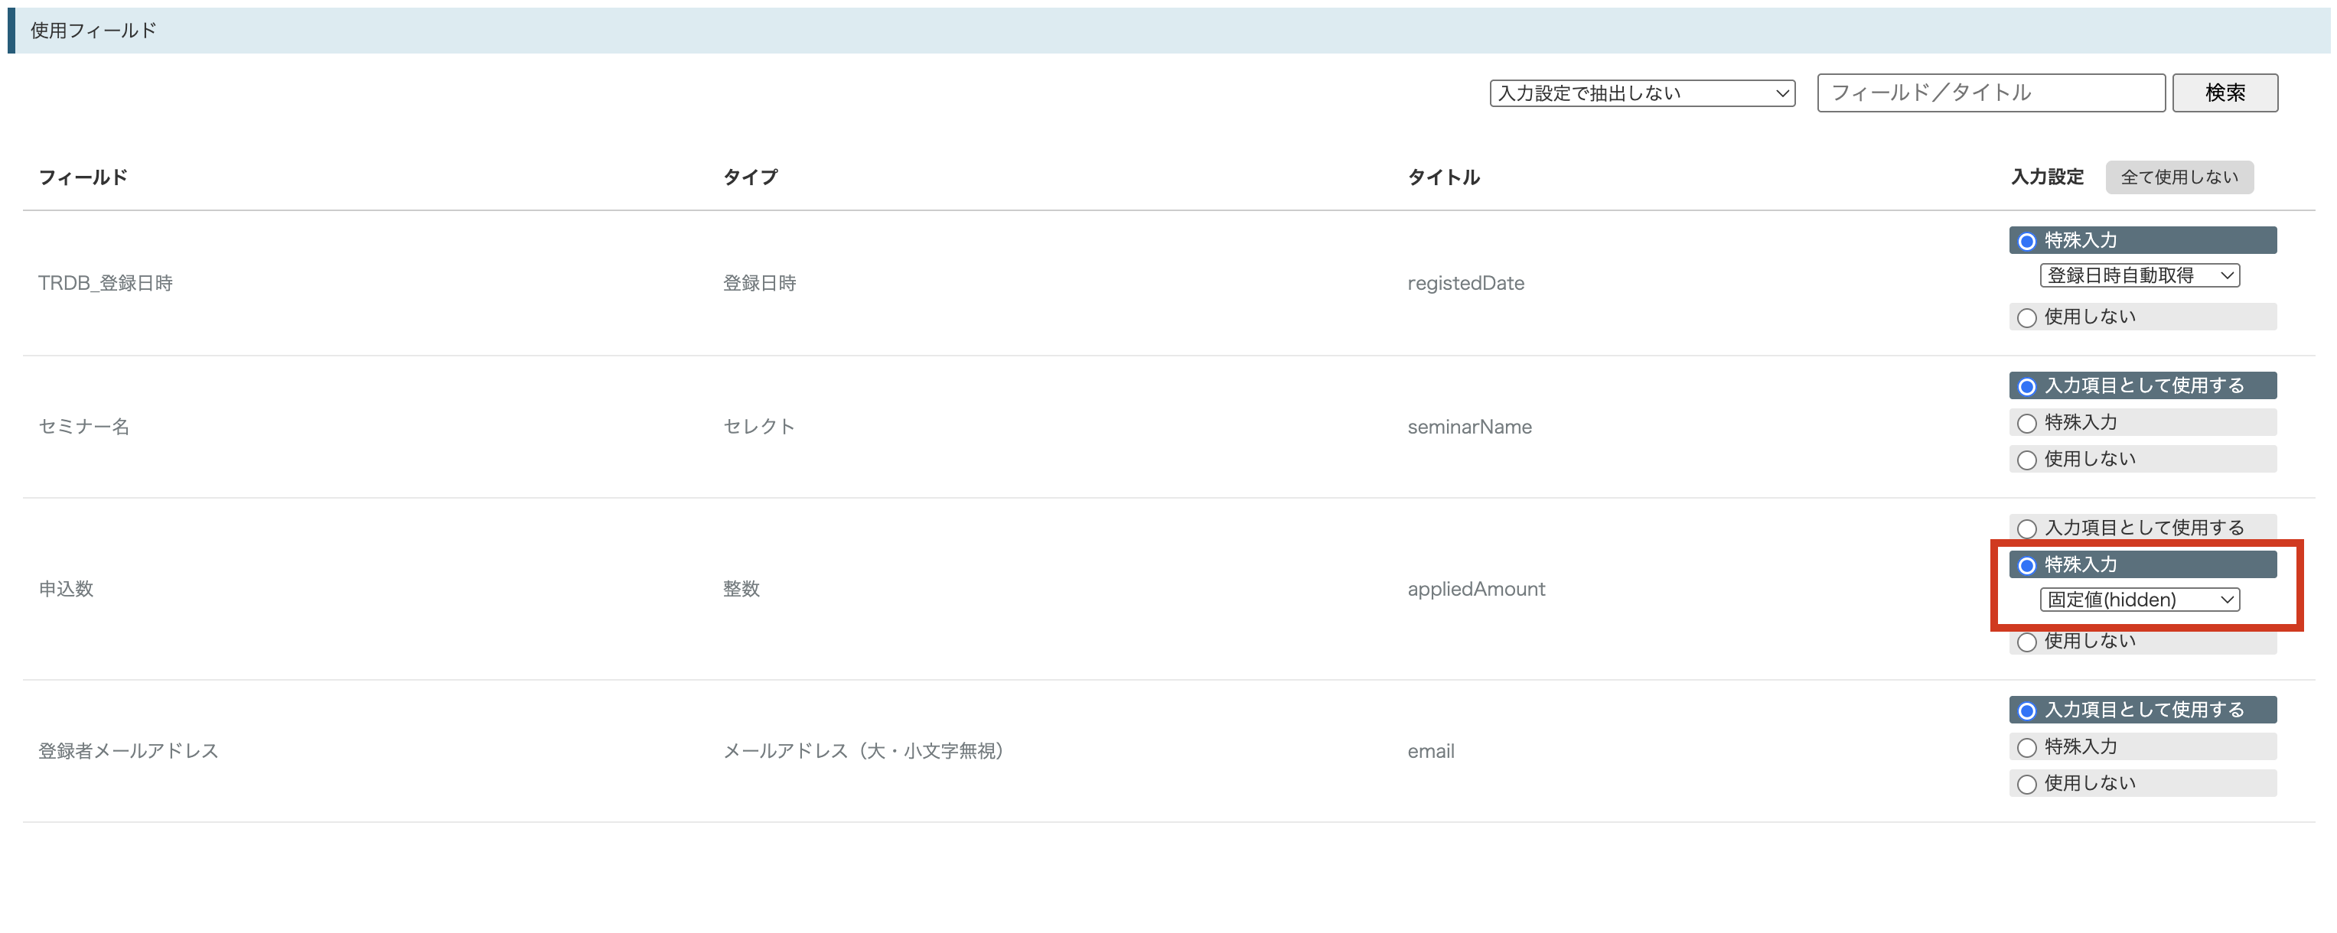
Task: Choose 使用しない radio for 申込数
Action: pyautogui.click(x=2027, y=642)
